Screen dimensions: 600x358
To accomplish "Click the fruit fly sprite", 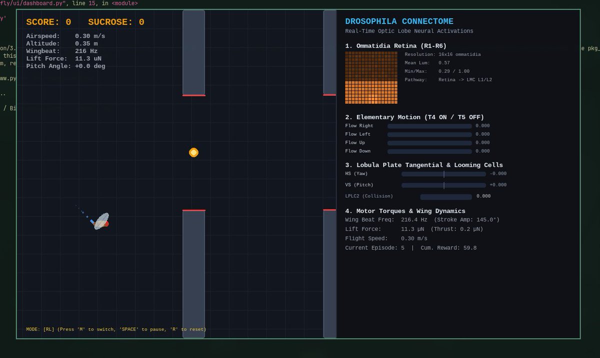I will [x=101, y=221].
